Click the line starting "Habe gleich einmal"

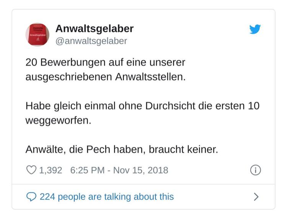tap(142, 106)
